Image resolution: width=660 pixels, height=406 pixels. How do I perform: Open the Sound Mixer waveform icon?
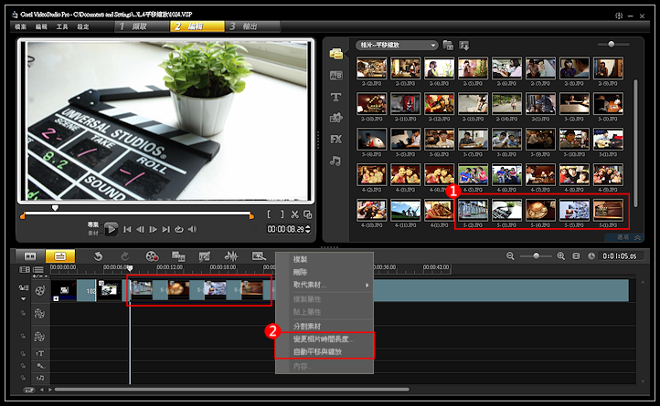coord(231,256)
